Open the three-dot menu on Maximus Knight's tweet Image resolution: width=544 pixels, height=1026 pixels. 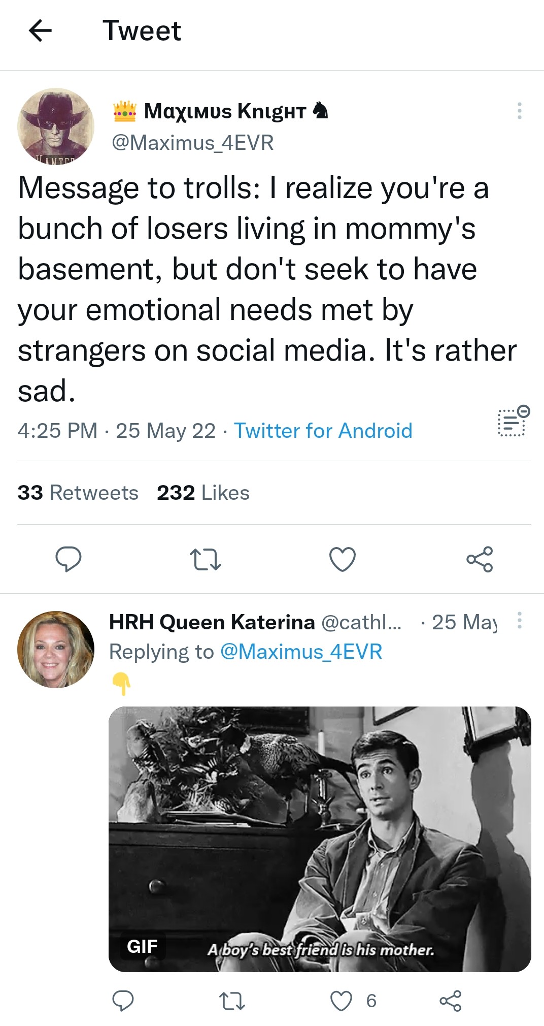click(519, 111)
